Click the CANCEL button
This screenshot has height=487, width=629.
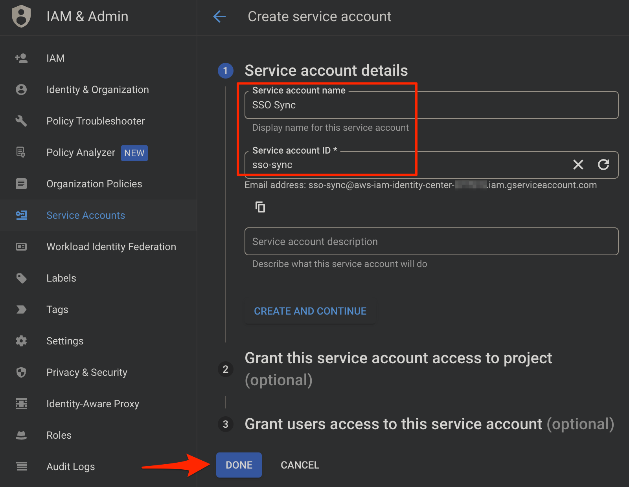point(300,465)
